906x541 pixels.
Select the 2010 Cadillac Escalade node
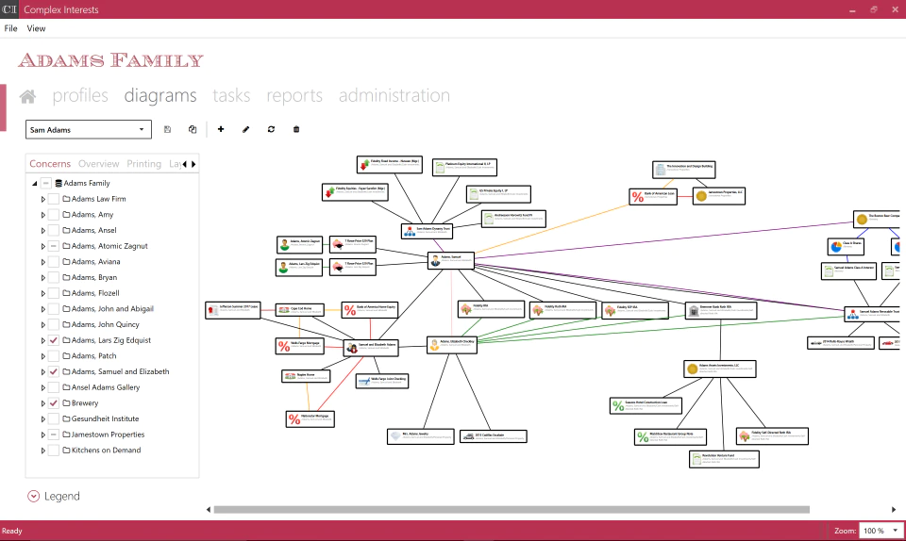coord(494,436)
